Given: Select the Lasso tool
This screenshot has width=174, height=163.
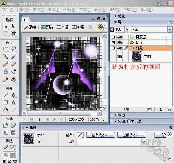Looking at the screenshot, I should (13, 49).
